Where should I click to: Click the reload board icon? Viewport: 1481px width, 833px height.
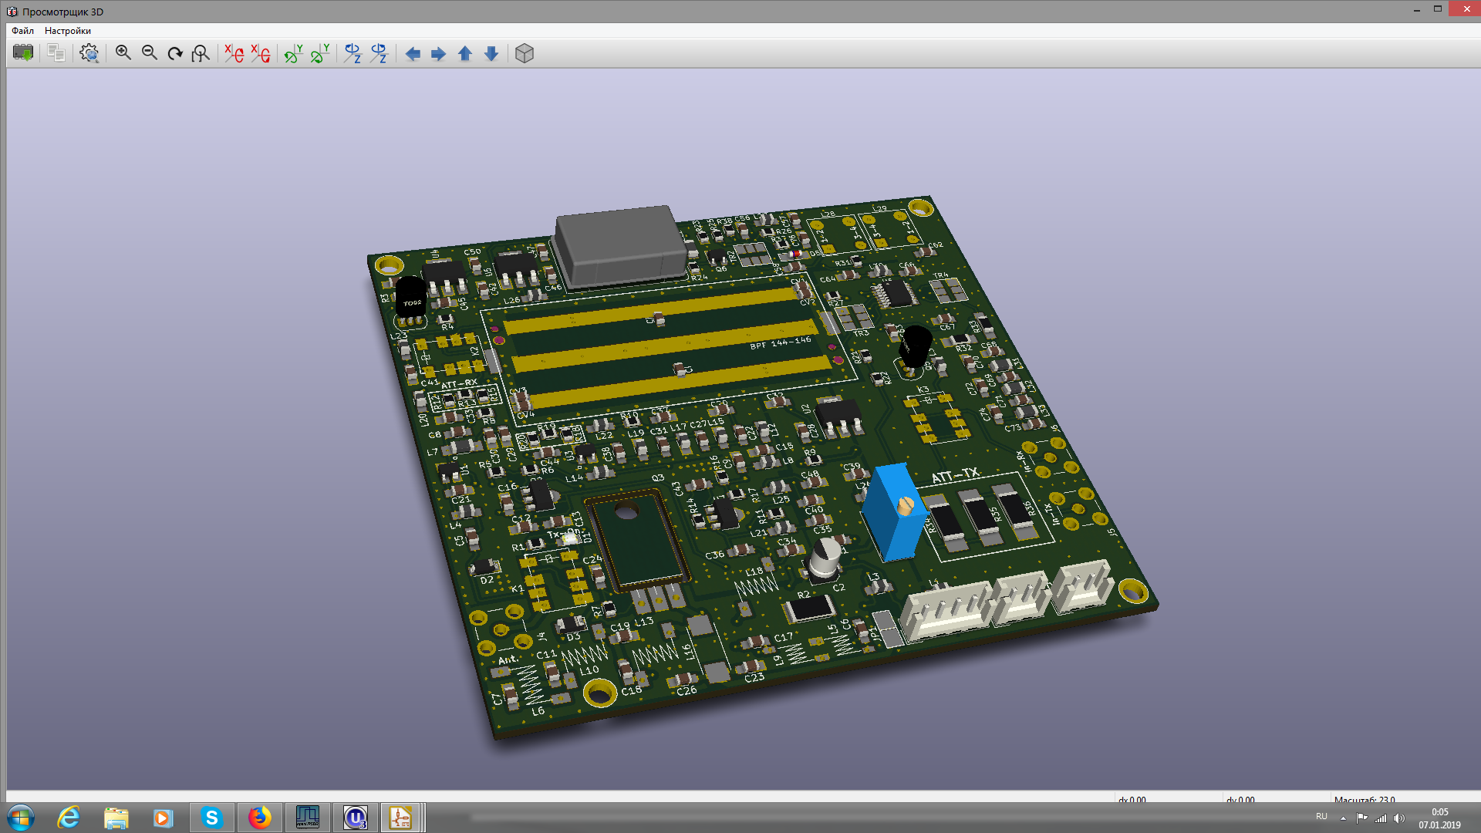click(23, 53)
